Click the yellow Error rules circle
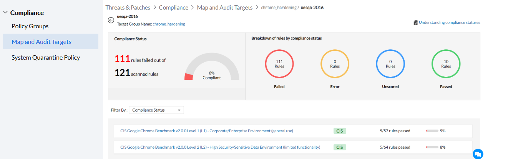 point(335,64)
